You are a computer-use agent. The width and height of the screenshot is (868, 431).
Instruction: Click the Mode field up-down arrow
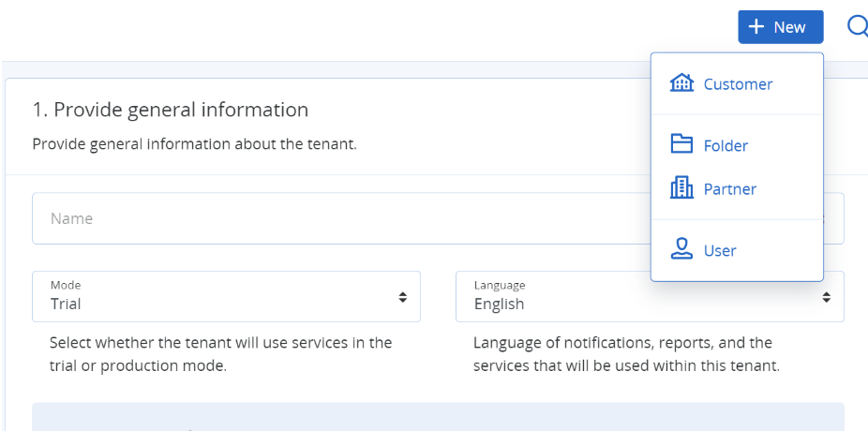[x=402, y=297]
